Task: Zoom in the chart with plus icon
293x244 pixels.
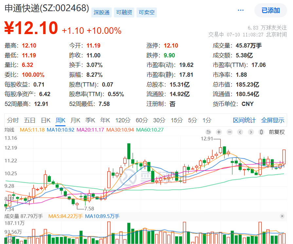Action: point(219,132)
